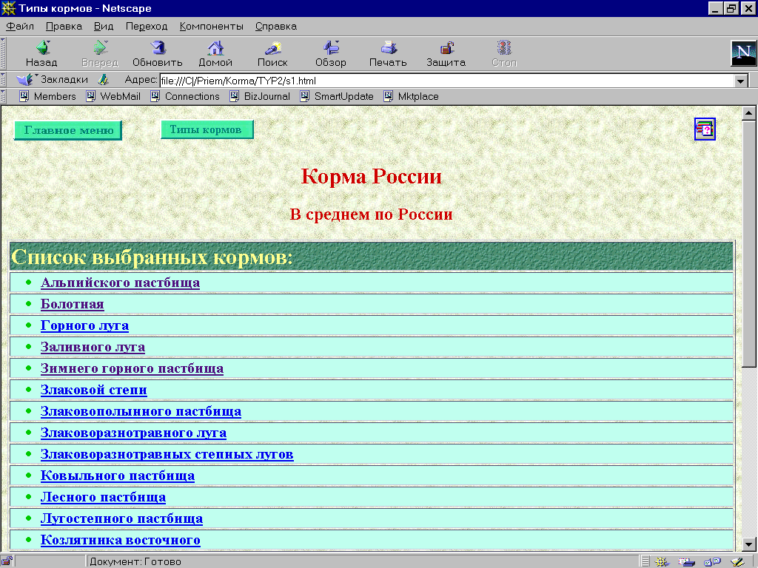
Task: Open the Козлятника восточного link
Action: click(121, 540)
